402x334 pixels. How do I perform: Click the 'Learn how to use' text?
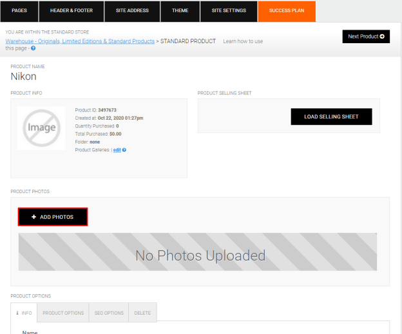tap(243, 41)
